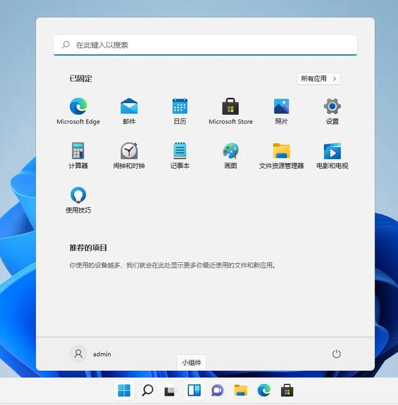Launch the 邮件 mail app
This screenshot has height=405, width=398.
[x=129, y=111]
